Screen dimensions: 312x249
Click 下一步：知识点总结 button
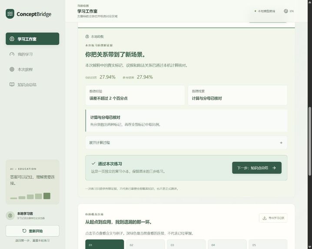coord(257,168)
